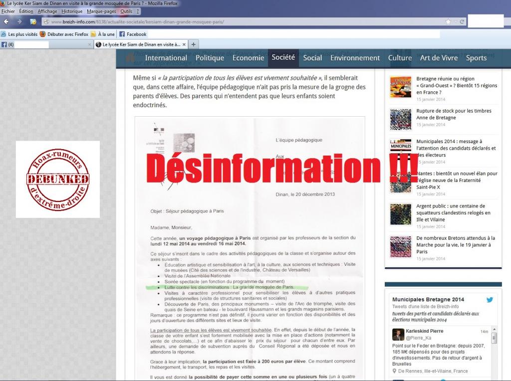This screenshot has width=511, height=381.
Task: Click the Twitter bird icon in widget
Action: tap(490, 300)
